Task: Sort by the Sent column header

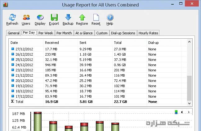Action: (95, 43)
